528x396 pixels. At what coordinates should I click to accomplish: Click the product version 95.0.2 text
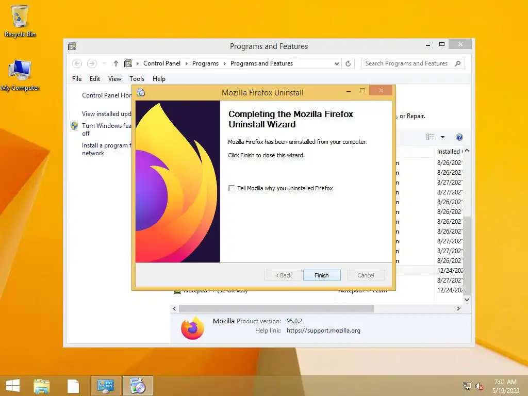coord(294,321)
